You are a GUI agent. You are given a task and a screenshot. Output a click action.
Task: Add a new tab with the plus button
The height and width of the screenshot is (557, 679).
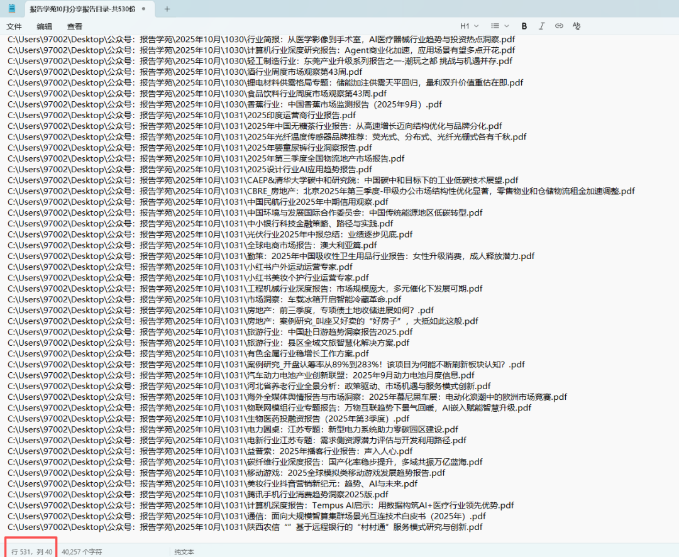tap(167, 9)
